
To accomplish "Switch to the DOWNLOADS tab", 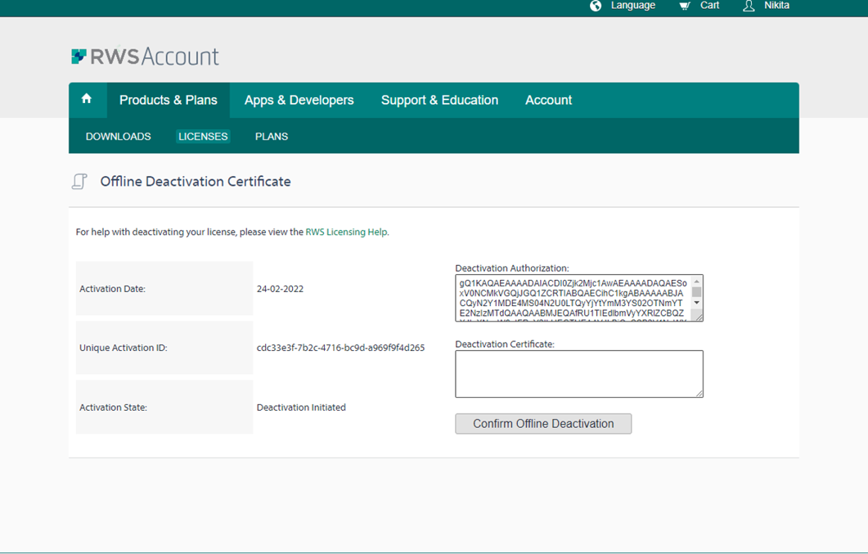I will [119, 136].
